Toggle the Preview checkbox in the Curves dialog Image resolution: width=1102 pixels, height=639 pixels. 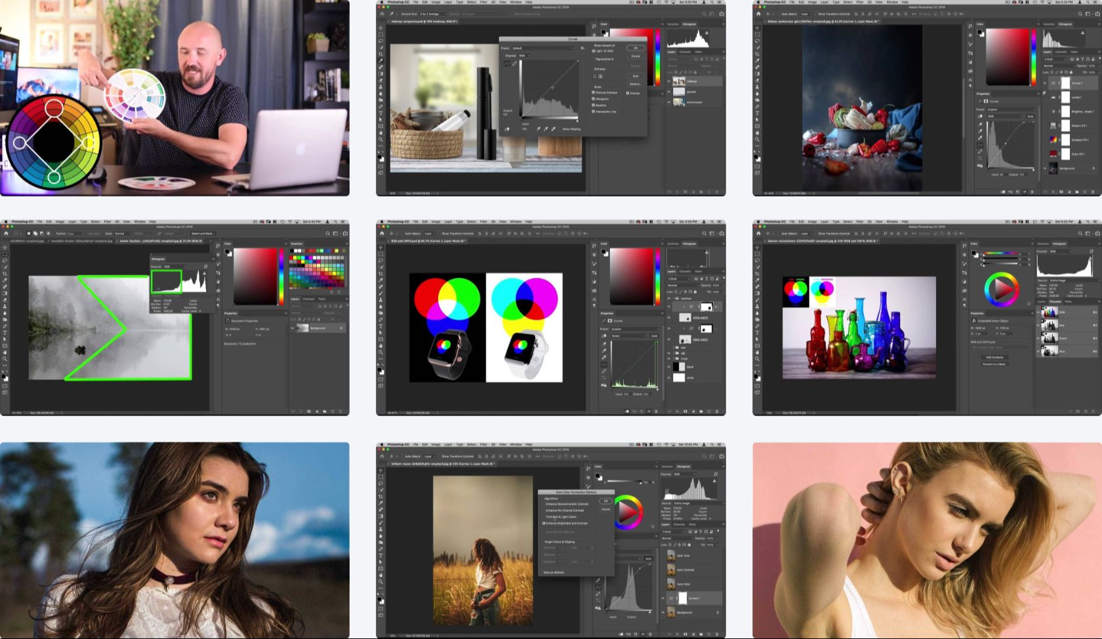628,93
